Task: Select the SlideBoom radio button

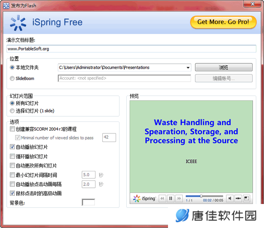Action: (12, 78)
